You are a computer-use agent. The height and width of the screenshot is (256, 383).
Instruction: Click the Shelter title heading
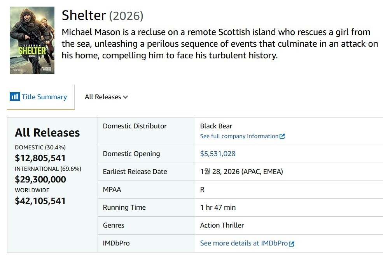(x=84, y=15)
